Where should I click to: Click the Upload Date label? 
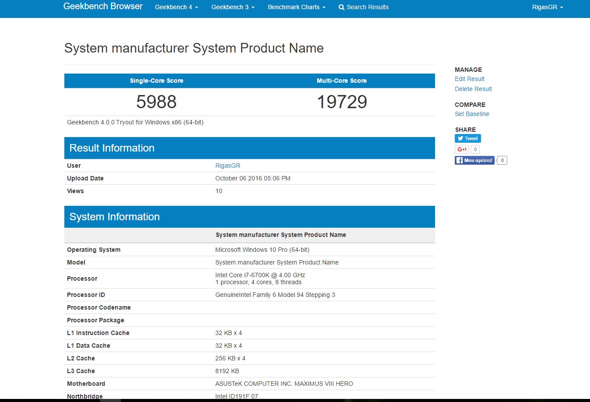(x=85, y=178)
